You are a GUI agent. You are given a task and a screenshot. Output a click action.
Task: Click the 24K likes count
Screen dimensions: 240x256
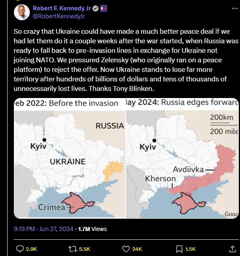tap(137, 249)
